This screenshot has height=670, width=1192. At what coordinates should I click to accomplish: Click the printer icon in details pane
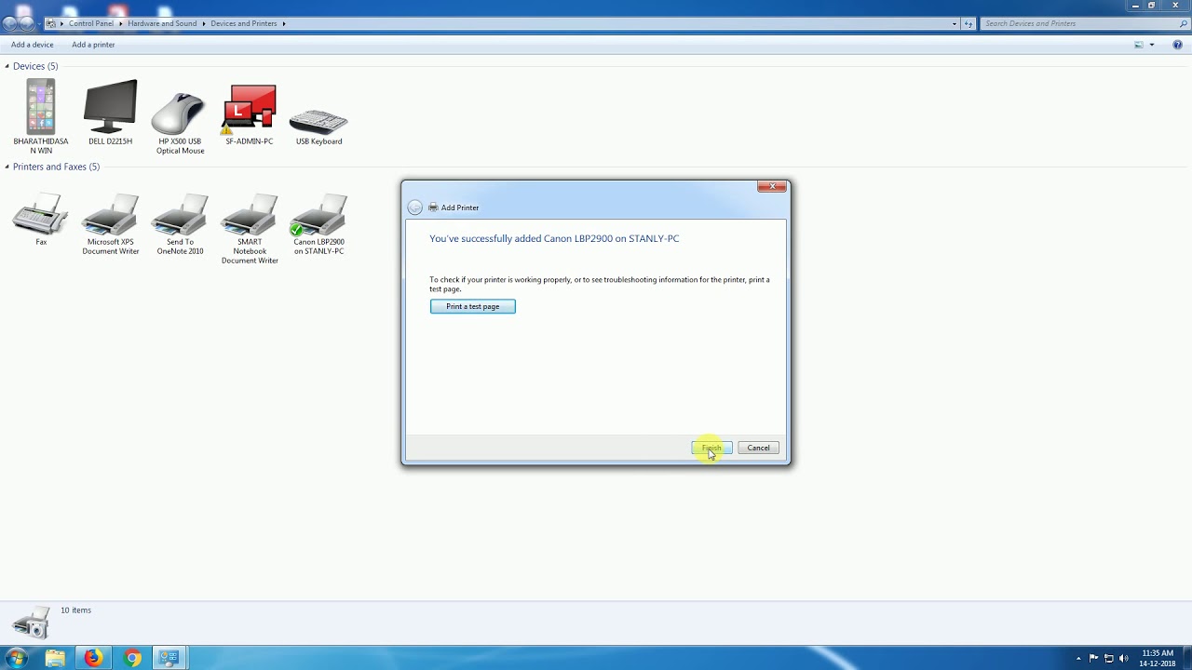coord(31,623)
